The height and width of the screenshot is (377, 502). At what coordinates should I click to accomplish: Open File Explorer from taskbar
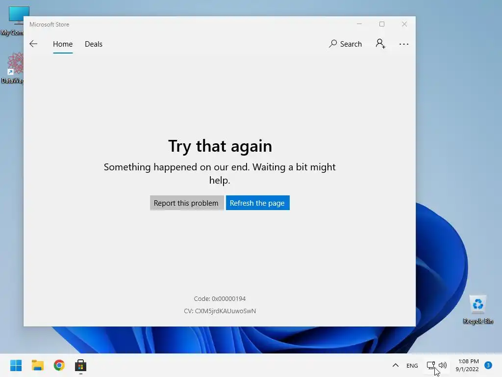tap(37, 365)
